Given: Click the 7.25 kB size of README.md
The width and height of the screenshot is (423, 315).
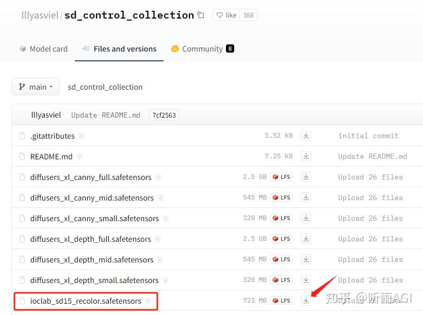Looking at the screenshot, I should pyautogui.click(x=279, y=156).
